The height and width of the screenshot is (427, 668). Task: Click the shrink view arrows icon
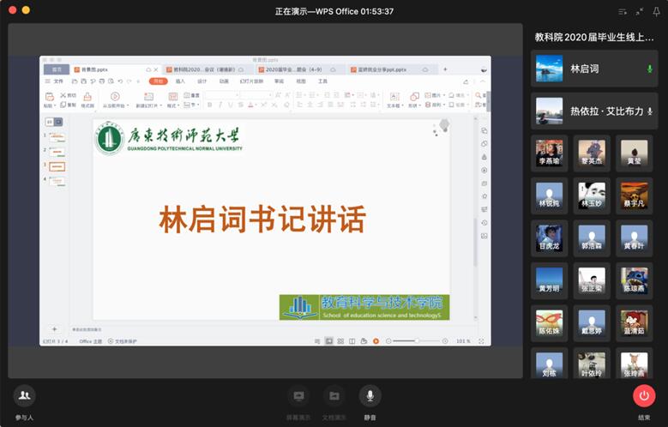pyautogui.click(x=640, y=11)
